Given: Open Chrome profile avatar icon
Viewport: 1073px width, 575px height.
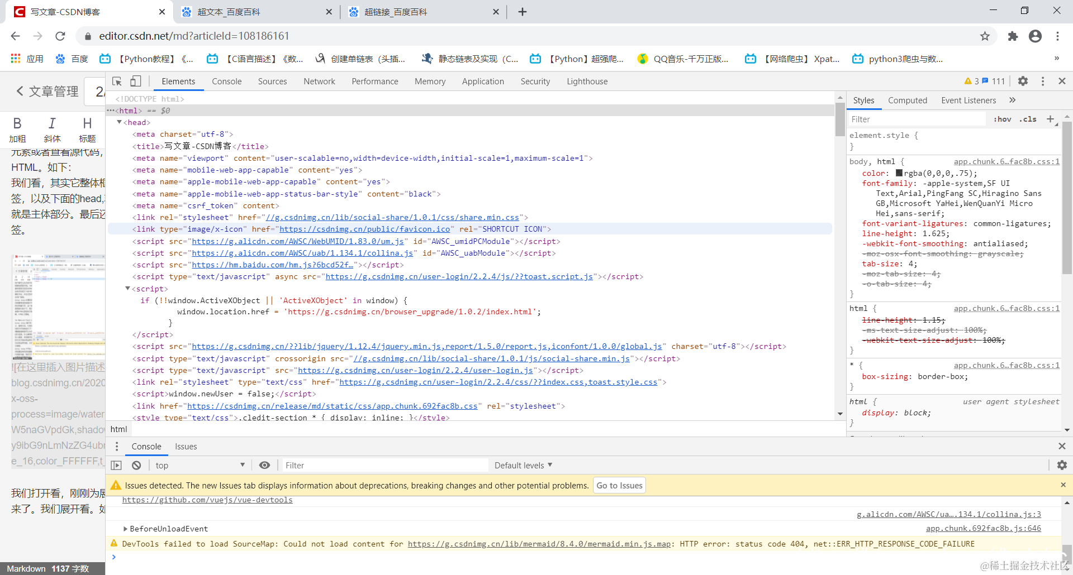Looking at the screenshot, I should (x=1035, y=36).
